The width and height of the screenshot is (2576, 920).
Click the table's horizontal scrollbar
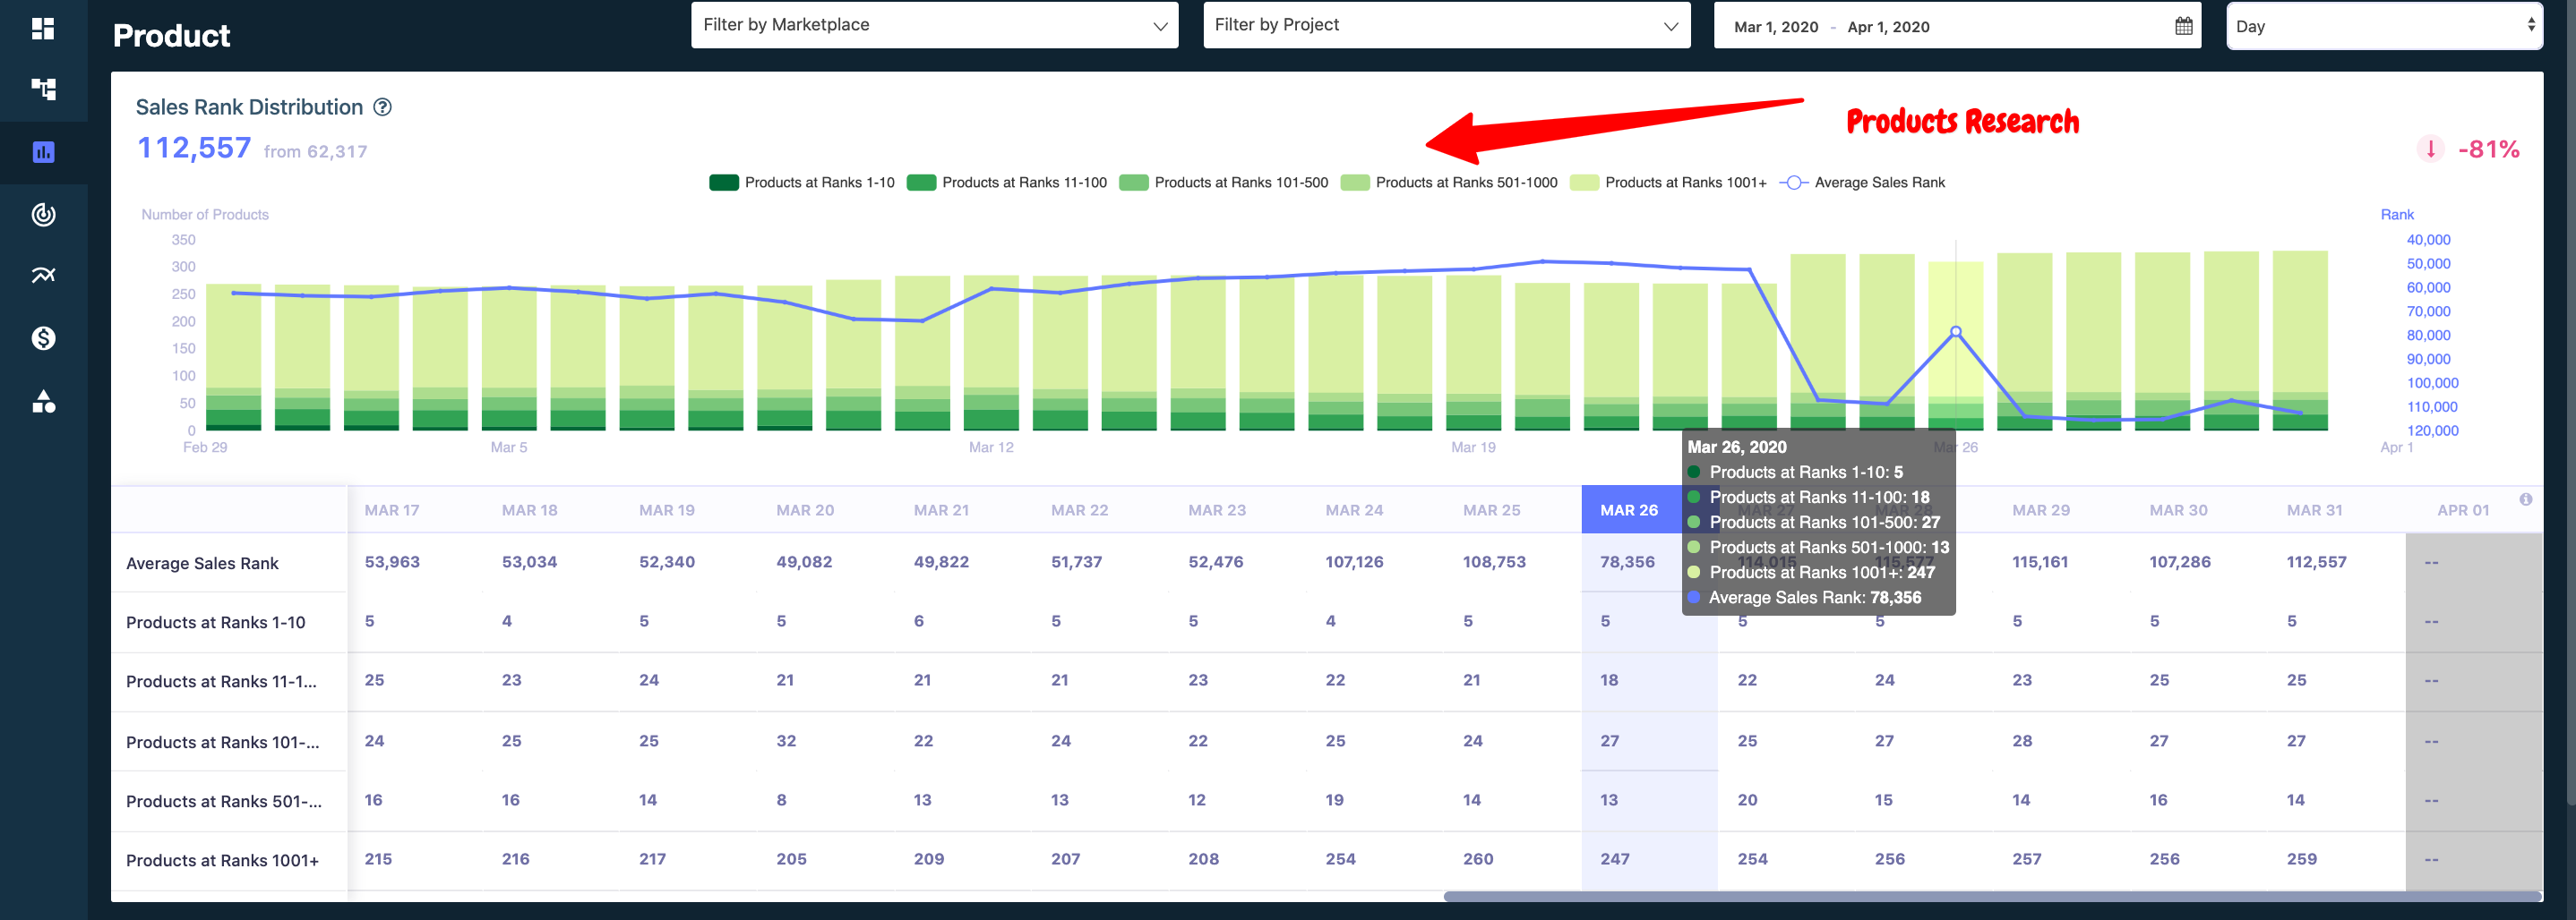click(1990, 896)
